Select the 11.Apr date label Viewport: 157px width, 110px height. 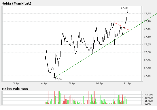click(x=128, y=83)
